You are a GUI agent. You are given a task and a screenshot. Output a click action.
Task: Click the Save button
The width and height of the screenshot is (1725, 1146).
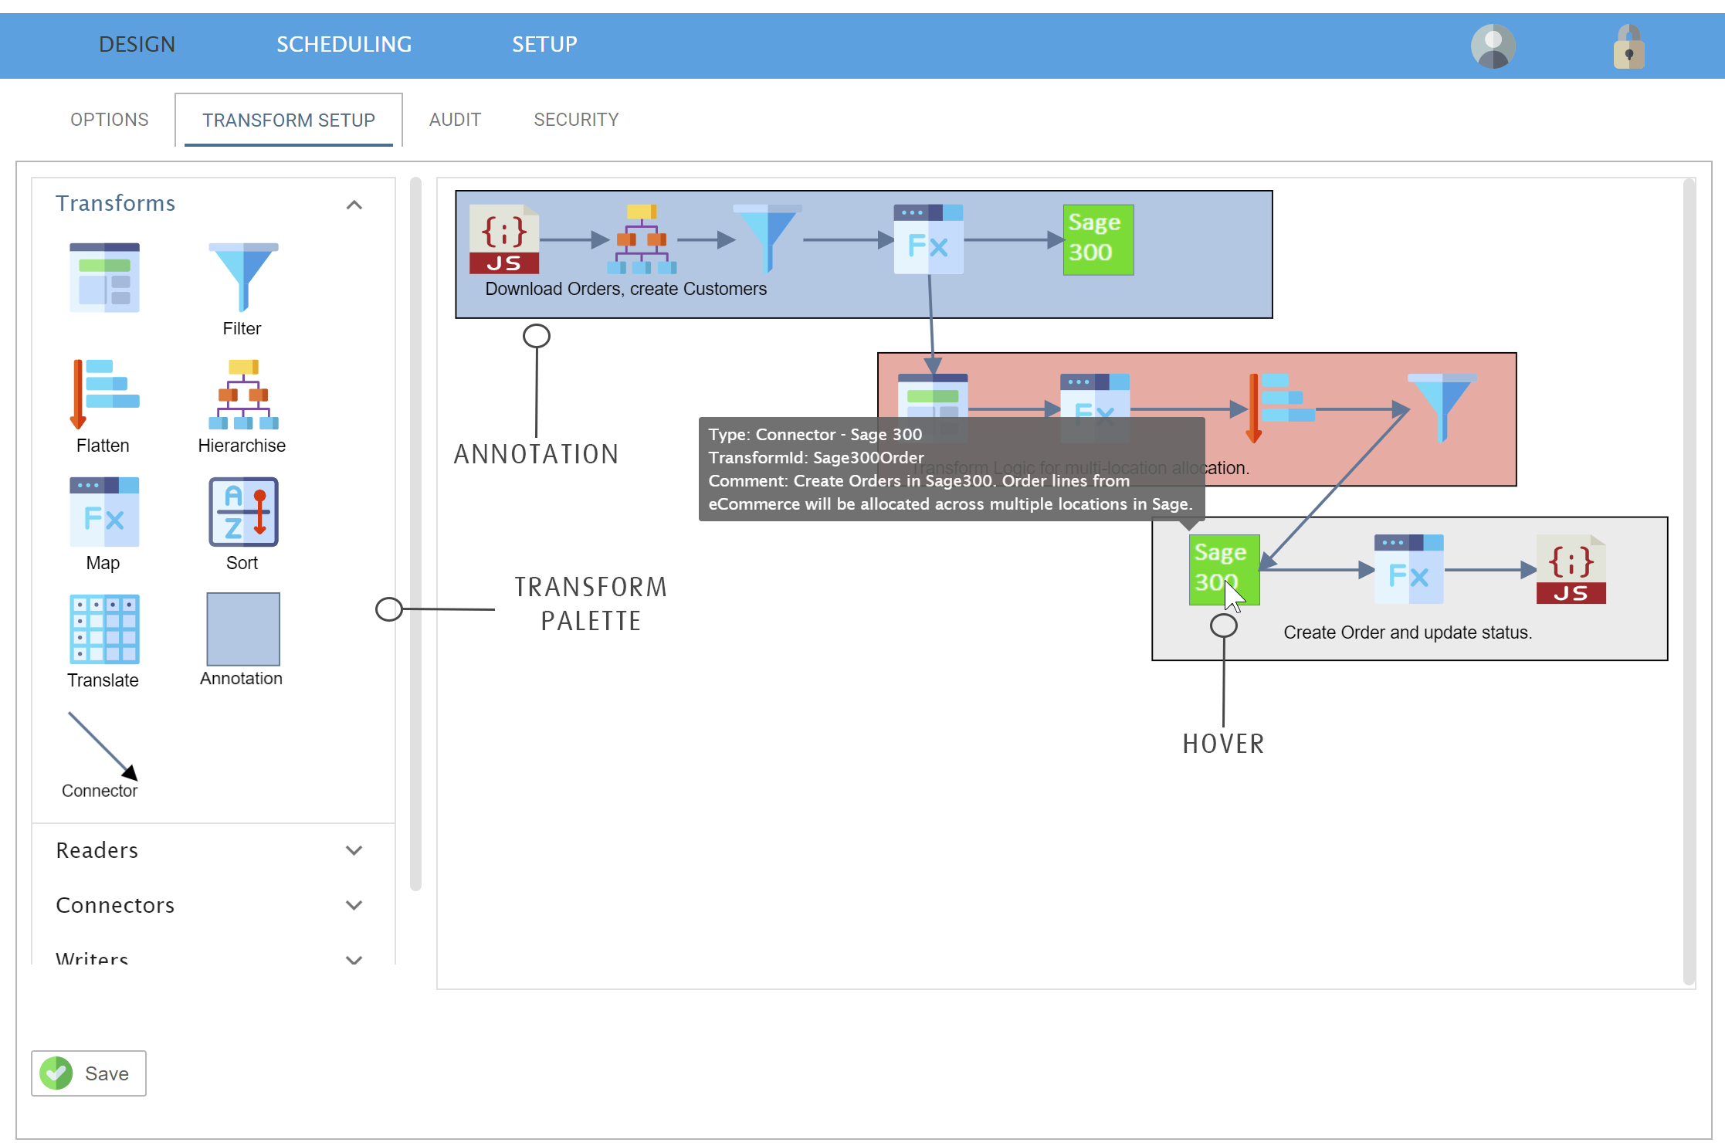89,1073
